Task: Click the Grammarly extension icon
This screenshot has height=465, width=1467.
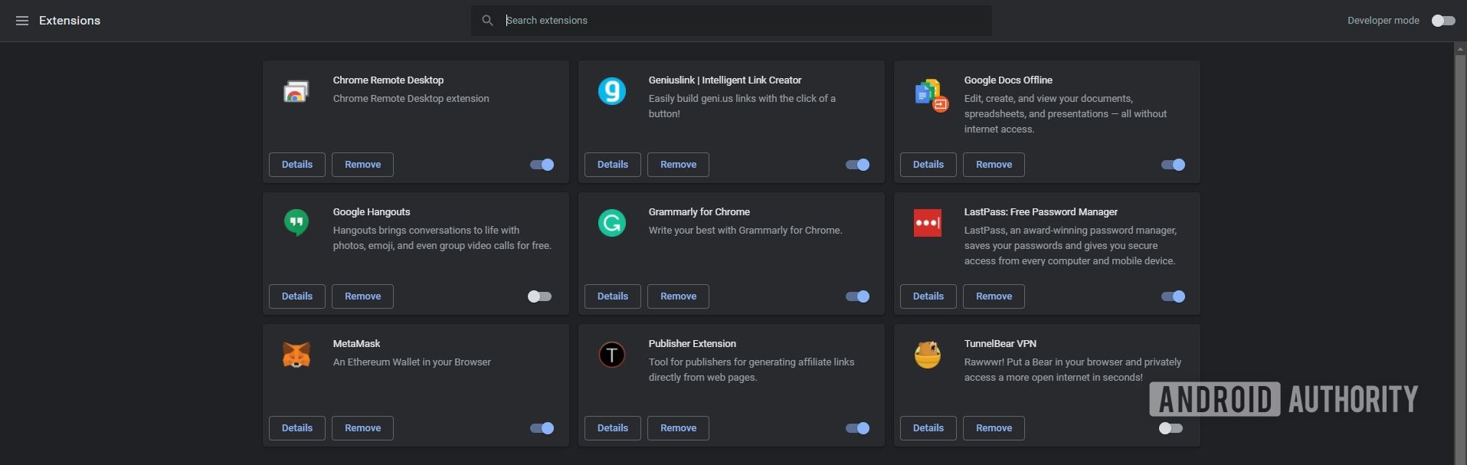Action: pos(612,223)
